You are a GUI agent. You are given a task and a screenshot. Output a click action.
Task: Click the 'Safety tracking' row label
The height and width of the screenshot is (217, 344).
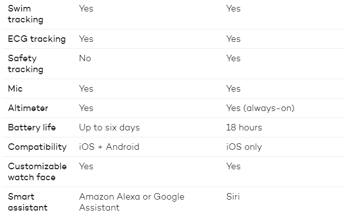click(x=25, y=64)
